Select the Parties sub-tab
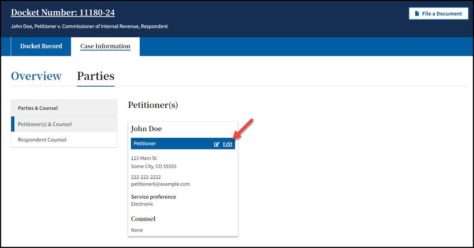The width and height of the screenshot is (474, 248). (96, 76)
